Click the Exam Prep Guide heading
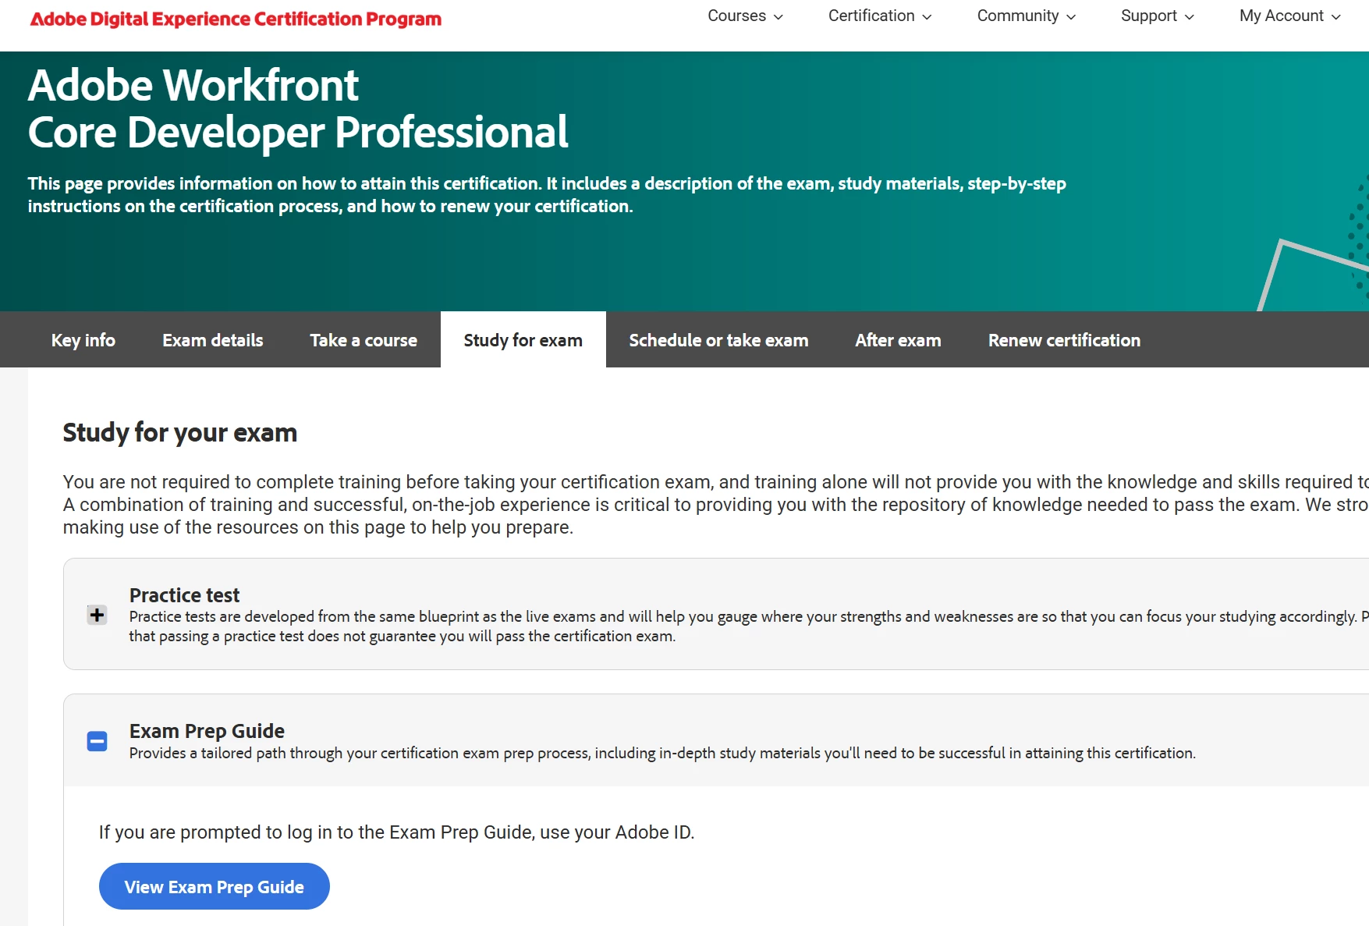Viewport: 1369px width, 926px height. click(x=207, y=731)
